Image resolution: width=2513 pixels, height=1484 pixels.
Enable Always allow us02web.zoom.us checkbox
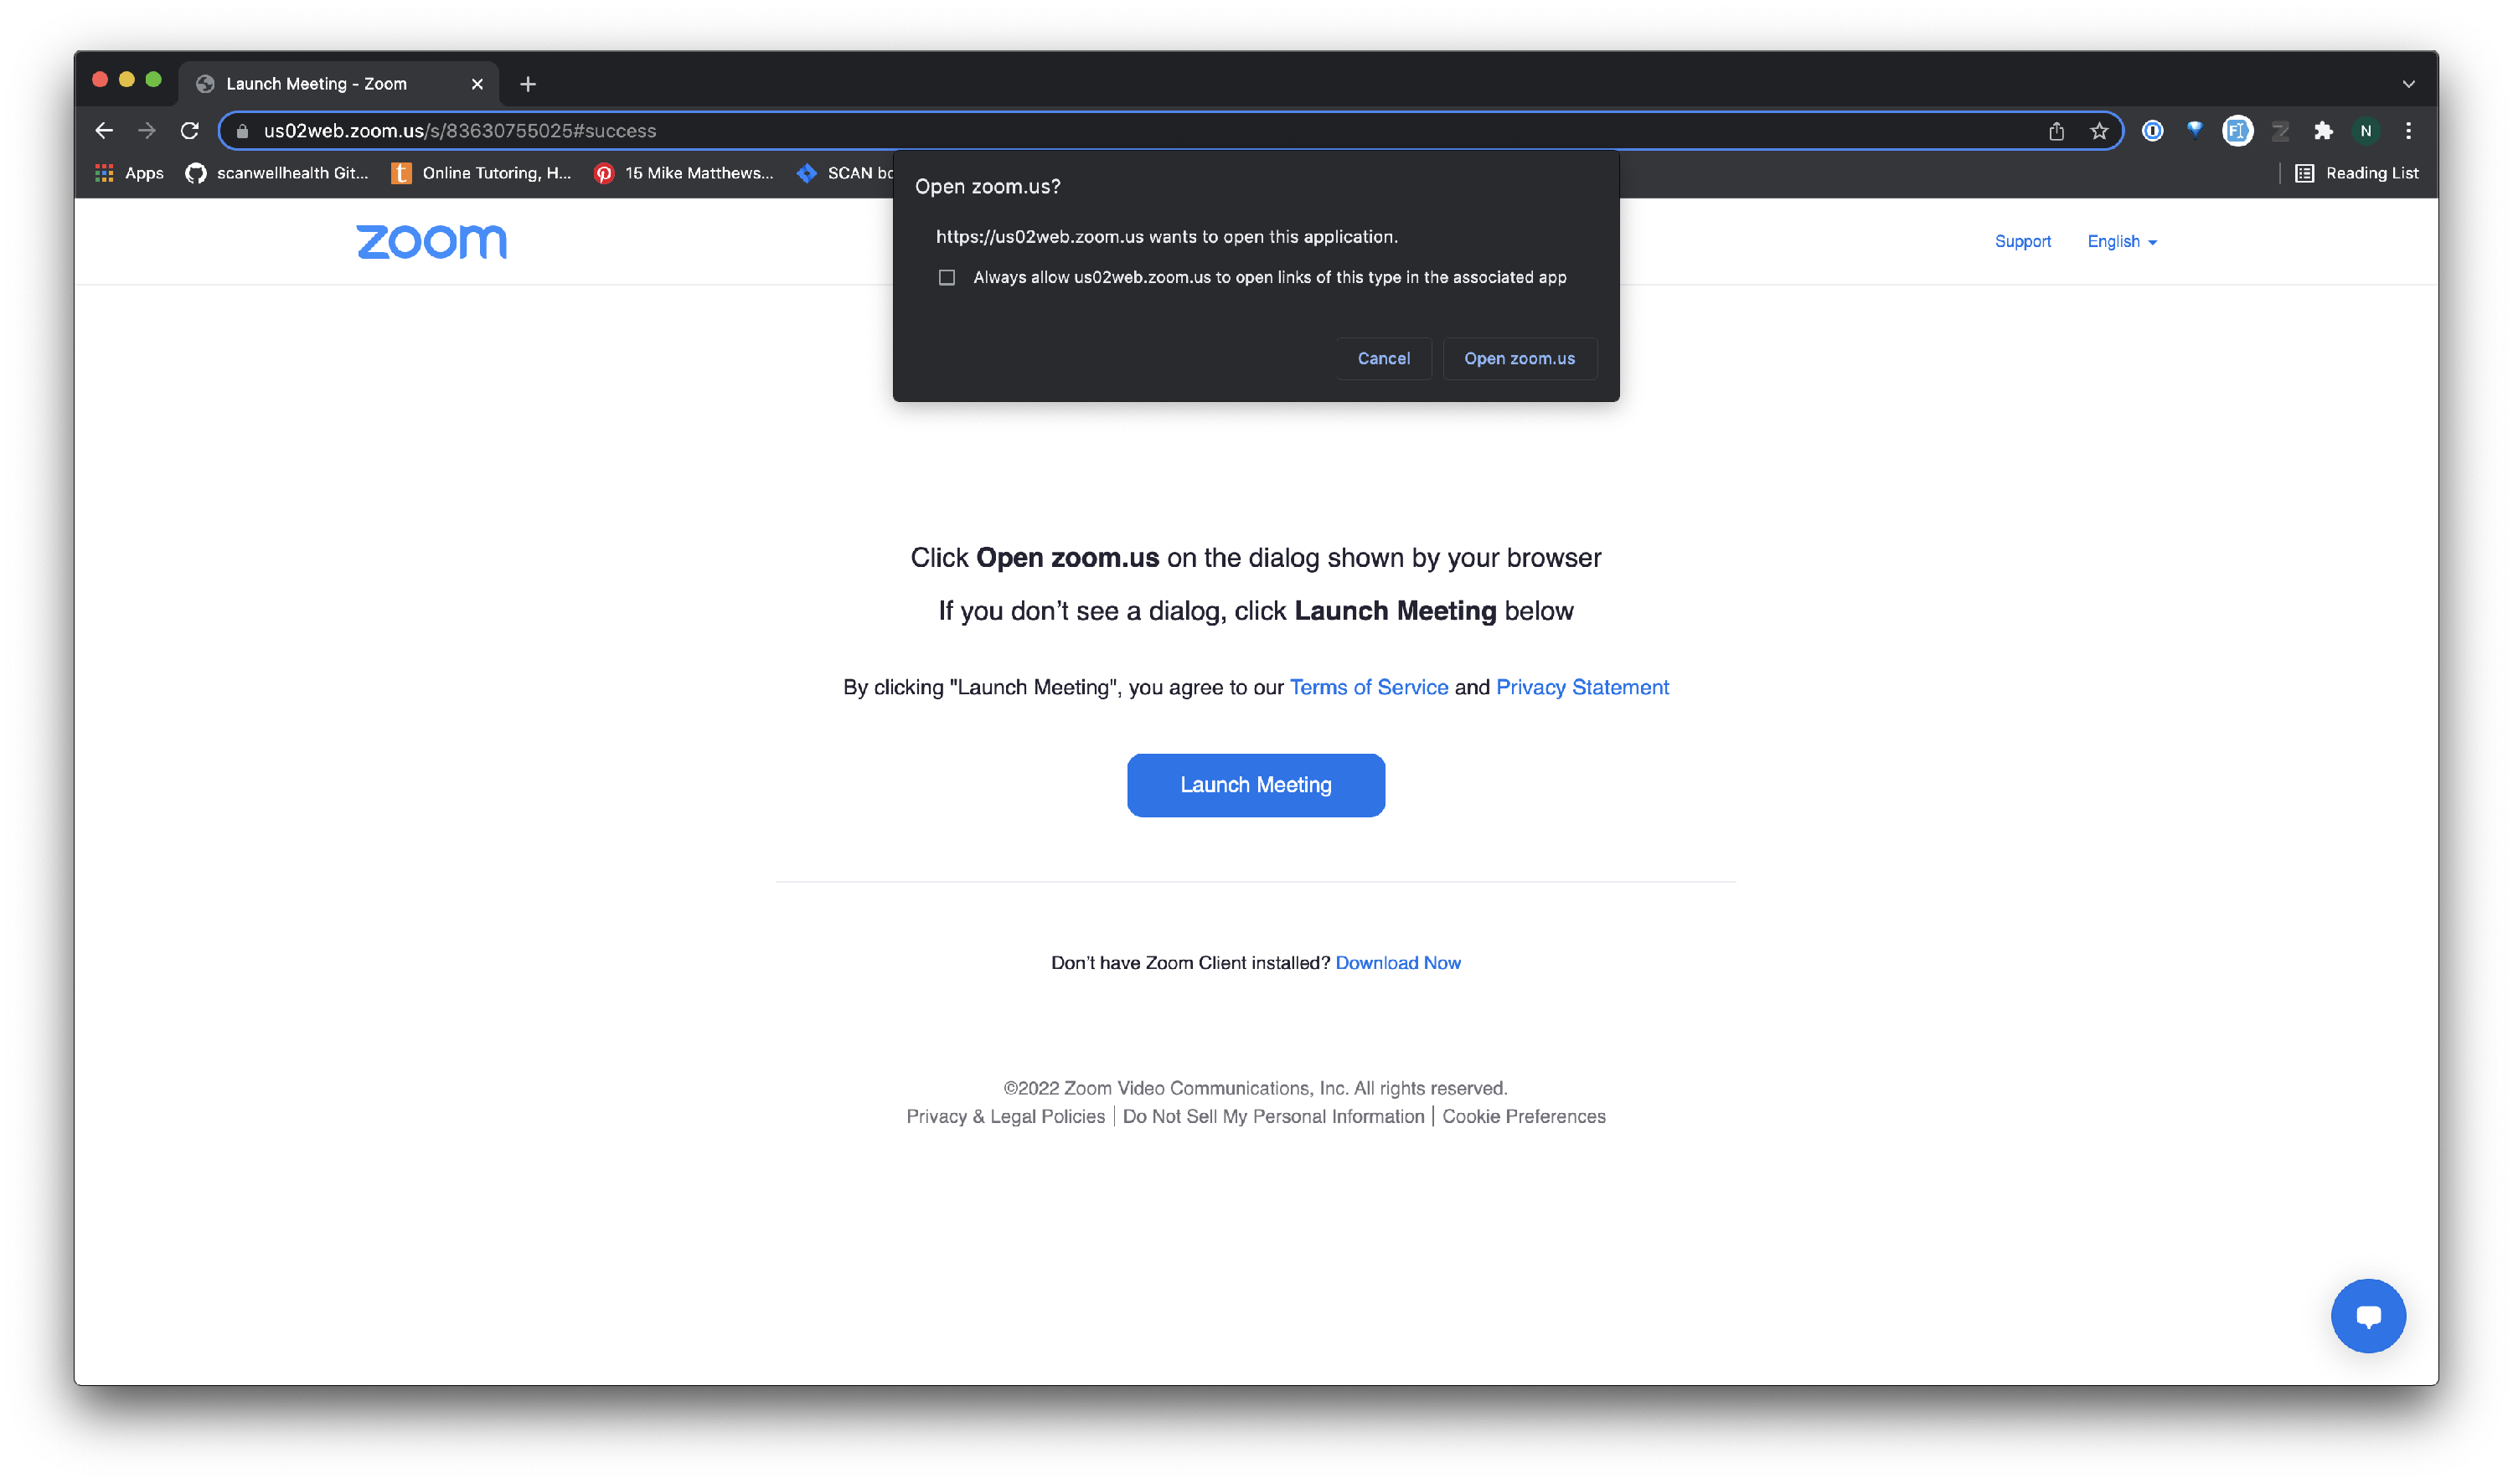point(946,277)
